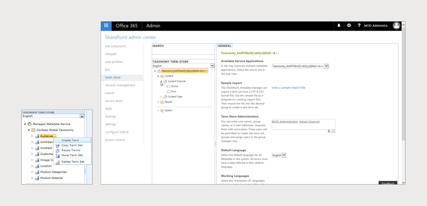Click the Managed Metadata Service icon

click(30, 124)
